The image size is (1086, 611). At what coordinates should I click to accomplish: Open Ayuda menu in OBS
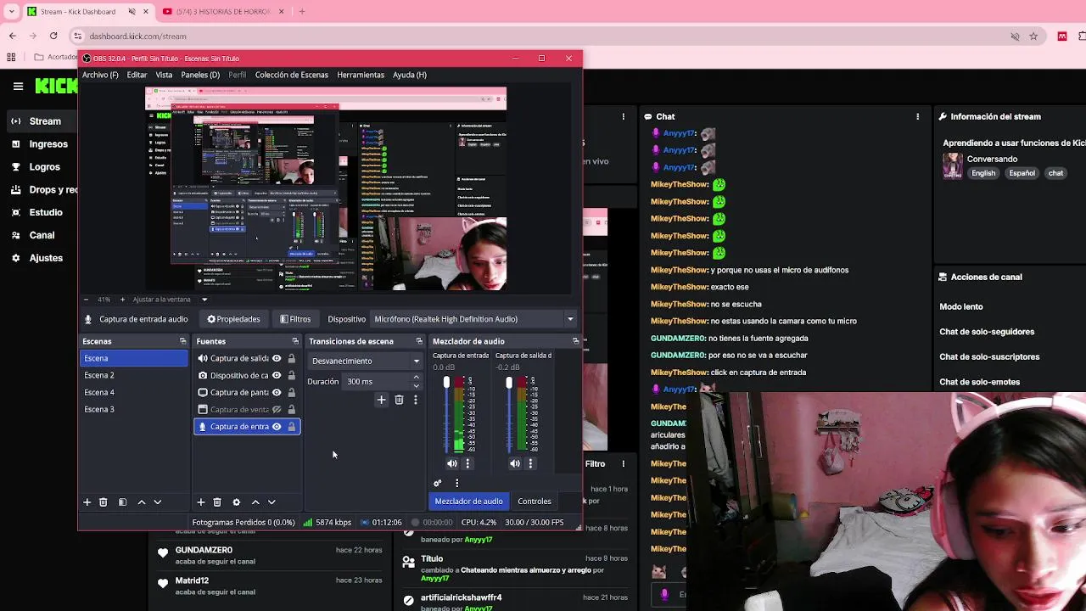tap(409, 75)
